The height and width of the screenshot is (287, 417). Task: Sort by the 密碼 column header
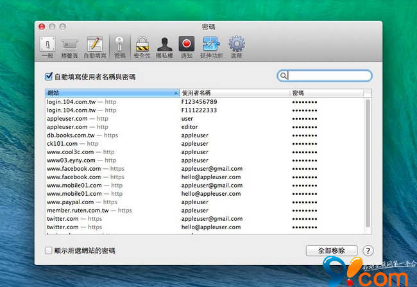(x=326, y=93)
